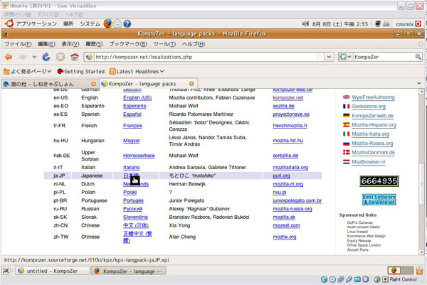Open the ファイル(F) menu
The height and width of the screenshot is (285, 427).
pyautogui.click(x=18, y=44)
